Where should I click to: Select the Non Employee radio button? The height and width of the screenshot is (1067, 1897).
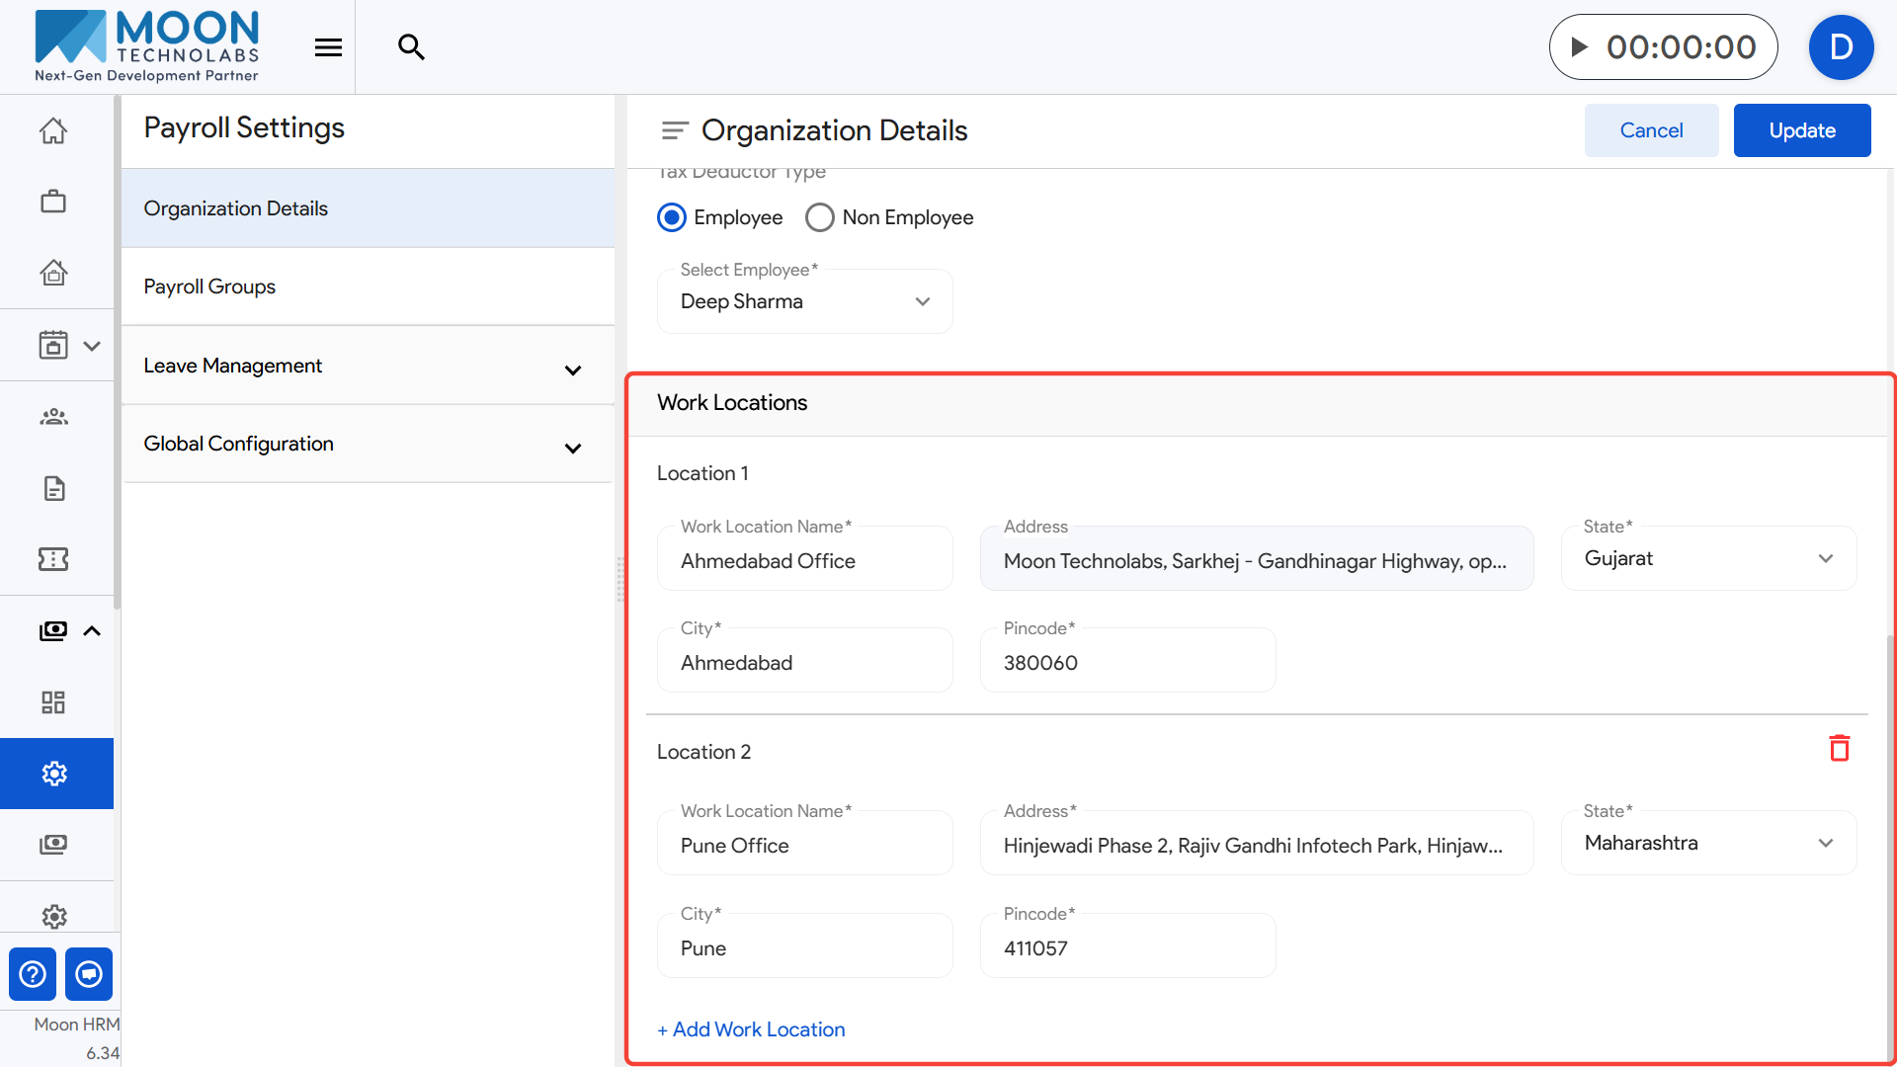[x=820, y=217]
